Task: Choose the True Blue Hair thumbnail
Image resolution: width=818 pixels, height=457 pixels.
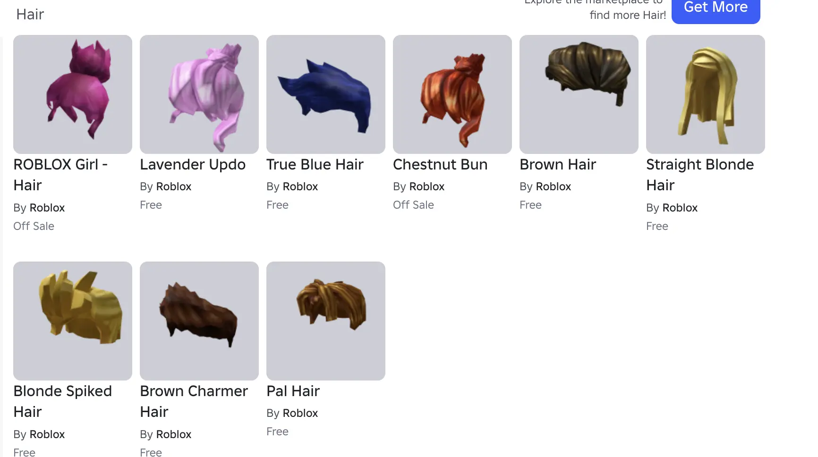Action: tap(326, 94)
